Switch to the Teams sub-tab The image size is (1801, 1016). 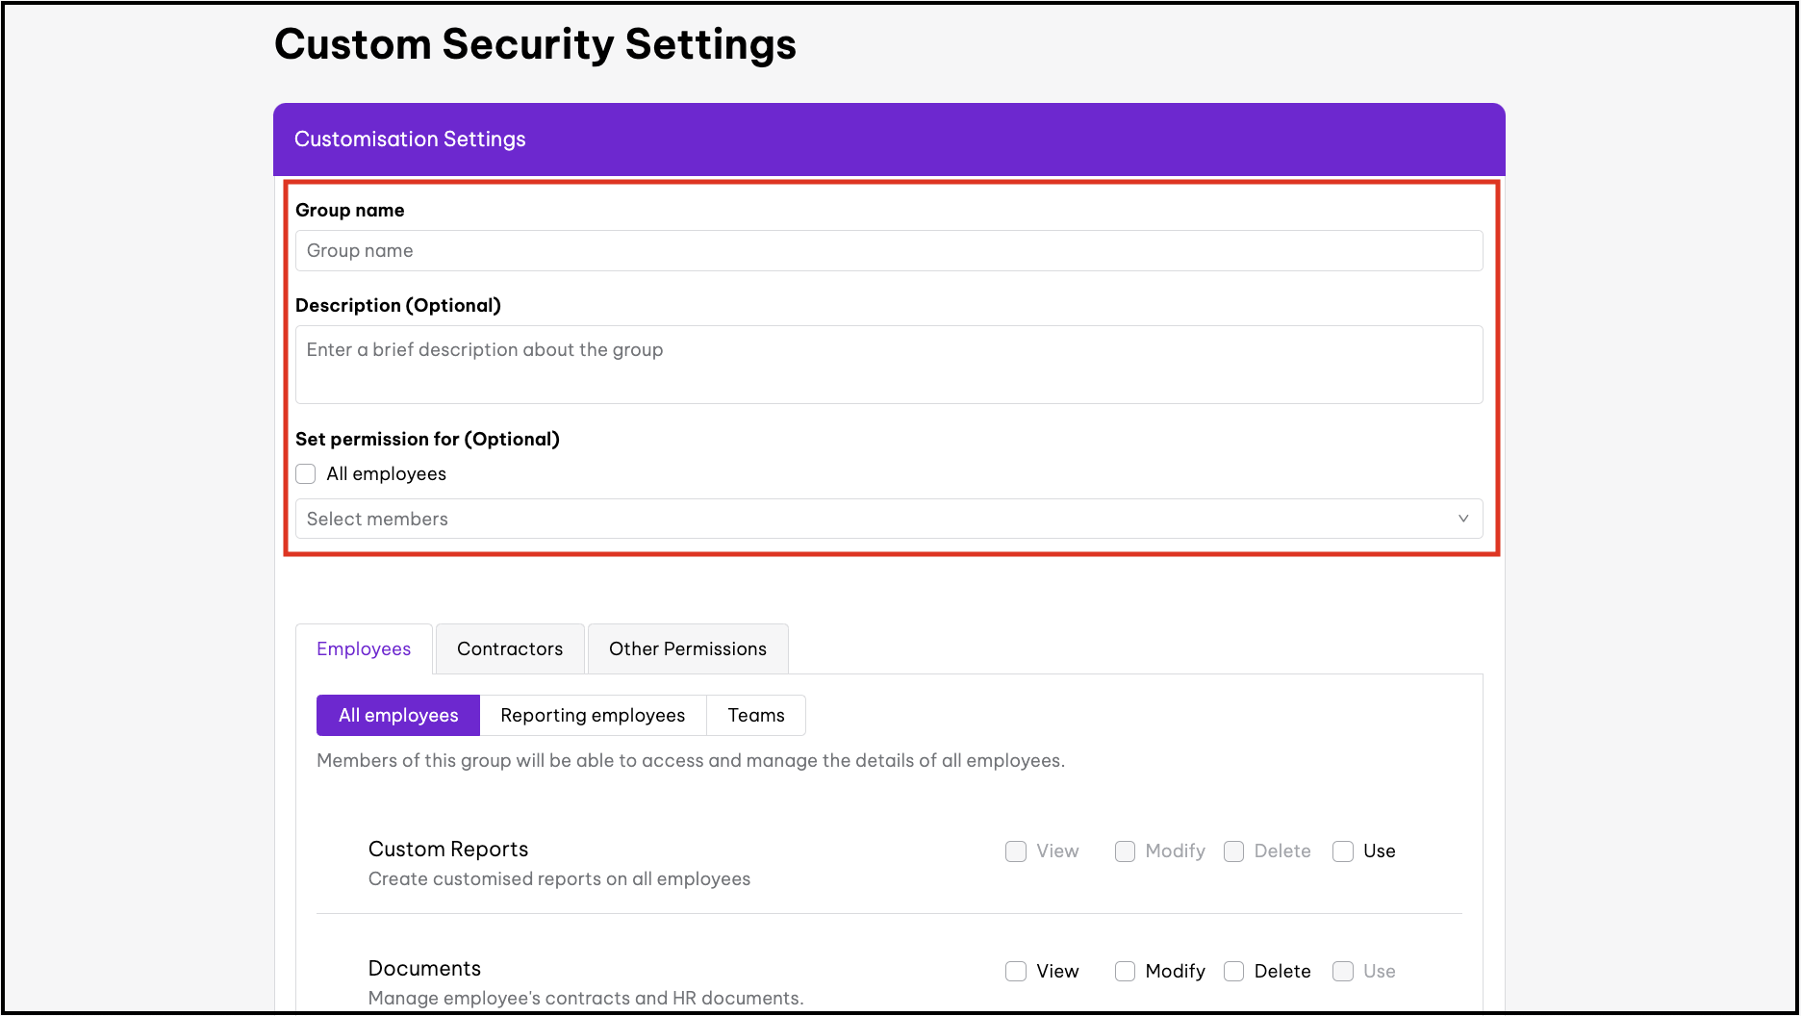(x=756, y=716)
